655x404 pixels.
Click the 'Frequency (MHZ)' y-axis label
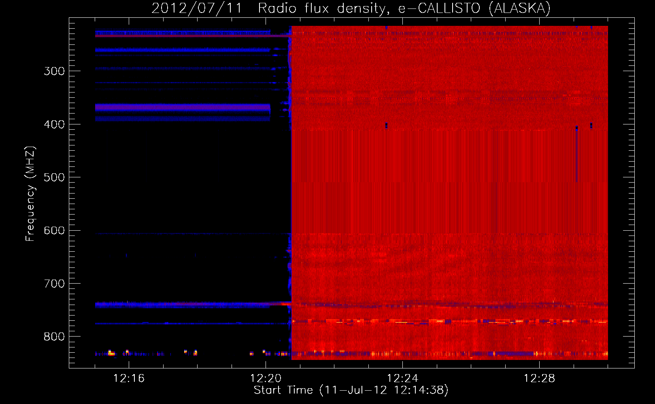30,194
